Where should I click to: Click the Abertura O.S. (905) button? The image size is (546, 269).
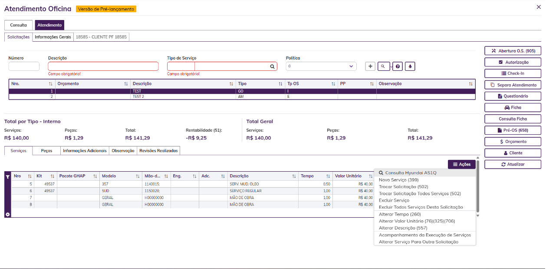[513, 51]
